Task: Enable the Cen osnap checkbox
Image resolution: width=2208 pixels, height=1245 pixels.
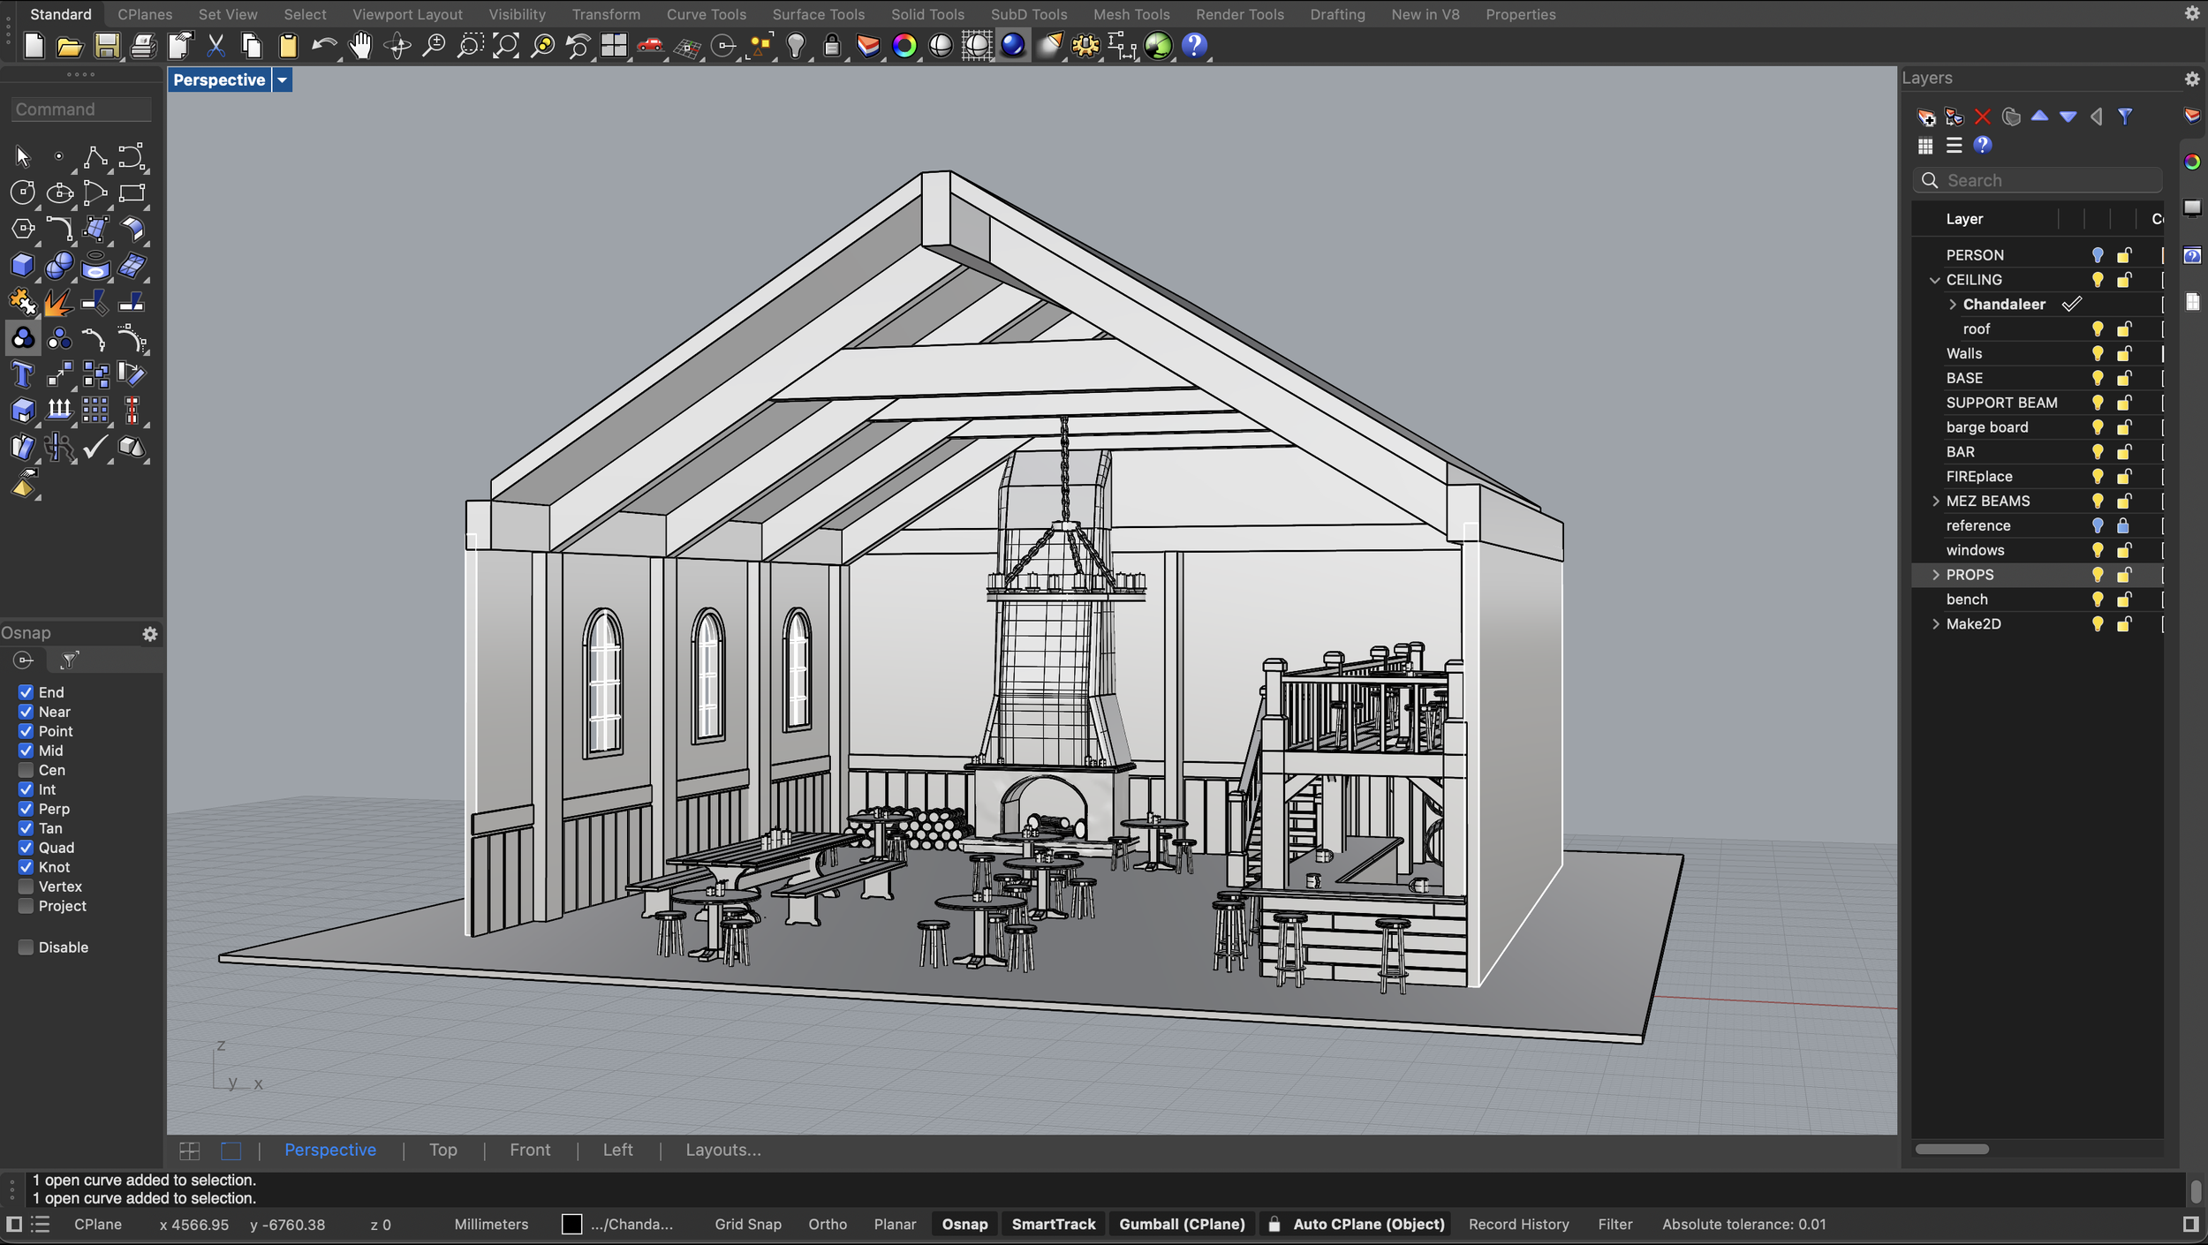Action: [x=26, y=770]
